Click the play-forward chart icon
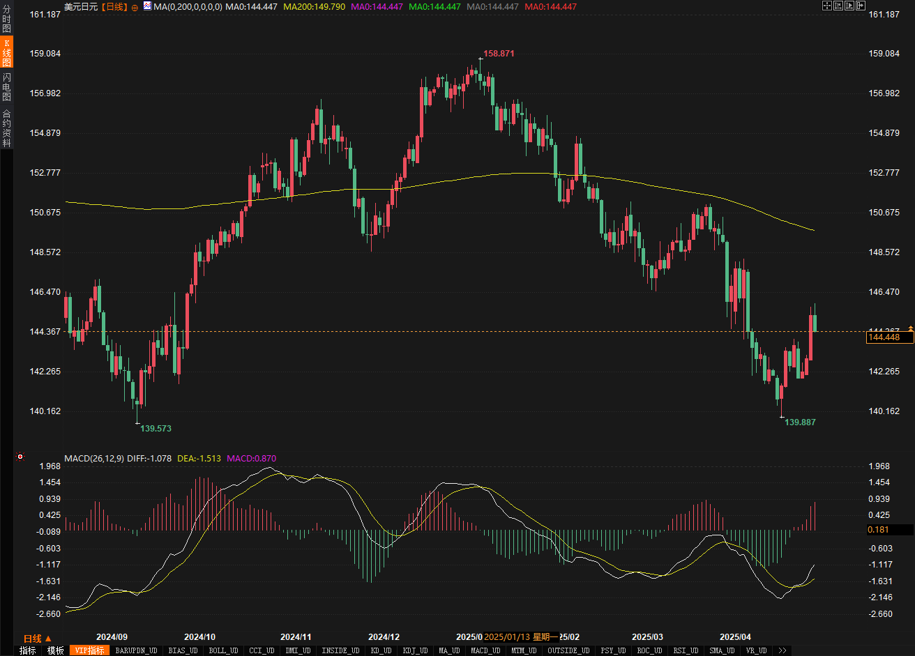 click(x=849, y=6)
